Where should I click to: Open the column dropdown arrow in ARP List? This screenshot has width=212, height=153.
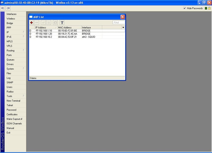(x=123, y=28)
